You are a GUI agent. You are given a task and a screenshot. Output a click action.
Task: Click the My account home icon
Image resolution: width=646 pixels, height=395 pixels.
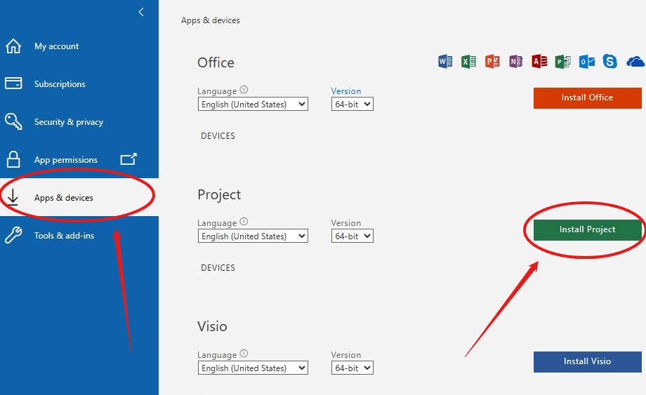pos(13,46)
